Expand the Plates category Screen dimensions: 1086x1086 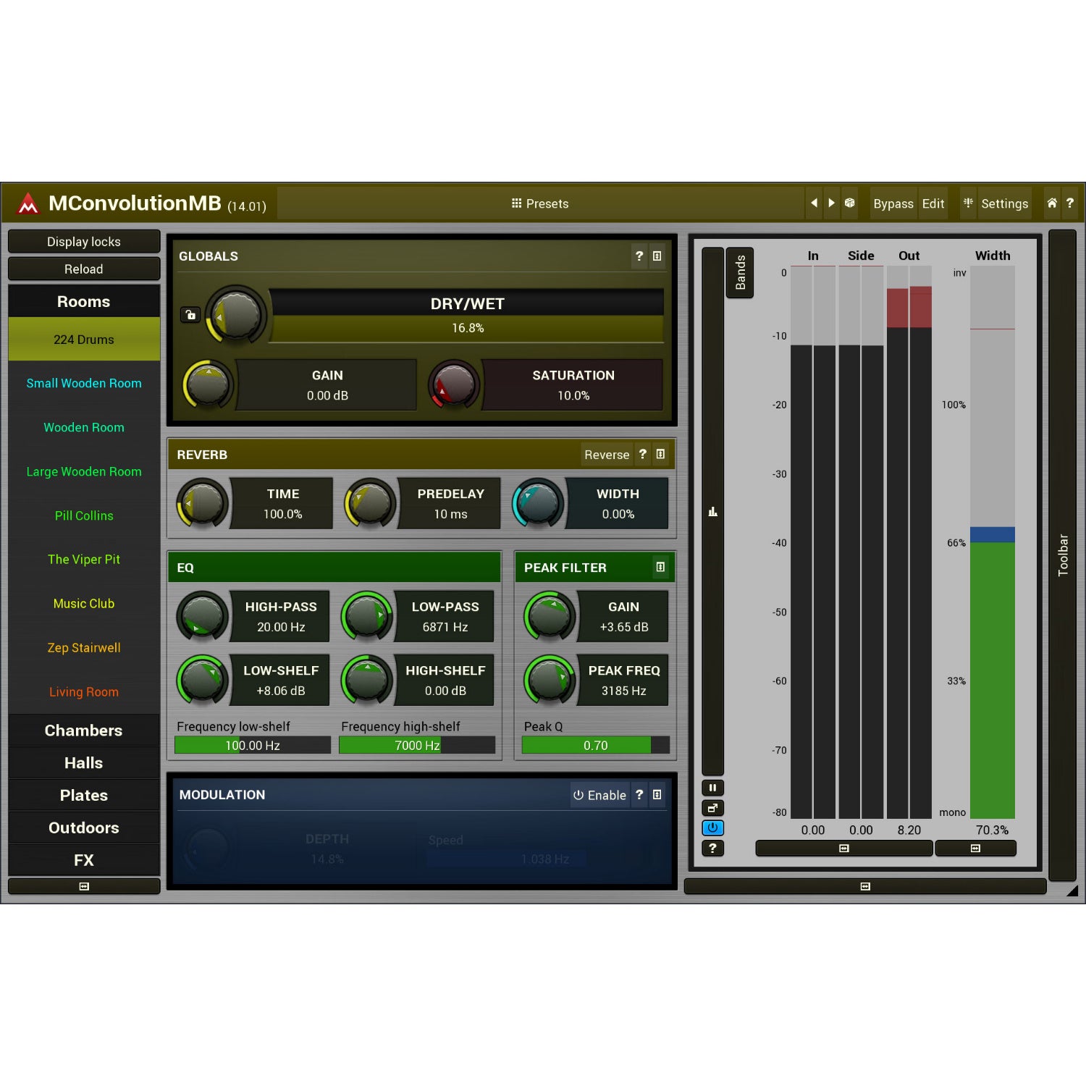tap(84, 796)
